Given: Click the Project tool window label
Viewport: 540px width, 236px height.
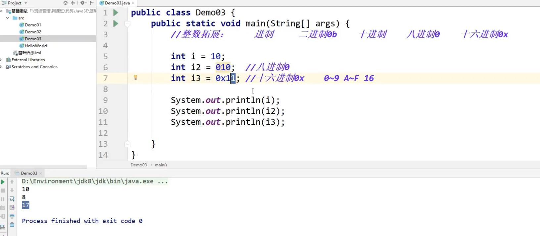Looking at the screenshot, I should point(14,3).
